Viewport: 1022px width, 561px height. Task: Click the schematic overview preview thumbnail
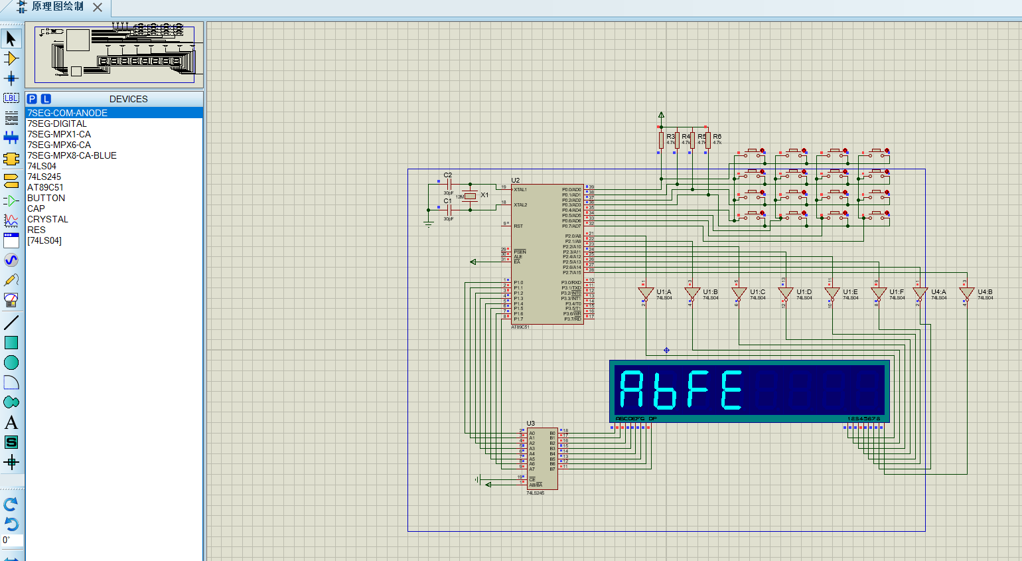[x=113, y=53]
